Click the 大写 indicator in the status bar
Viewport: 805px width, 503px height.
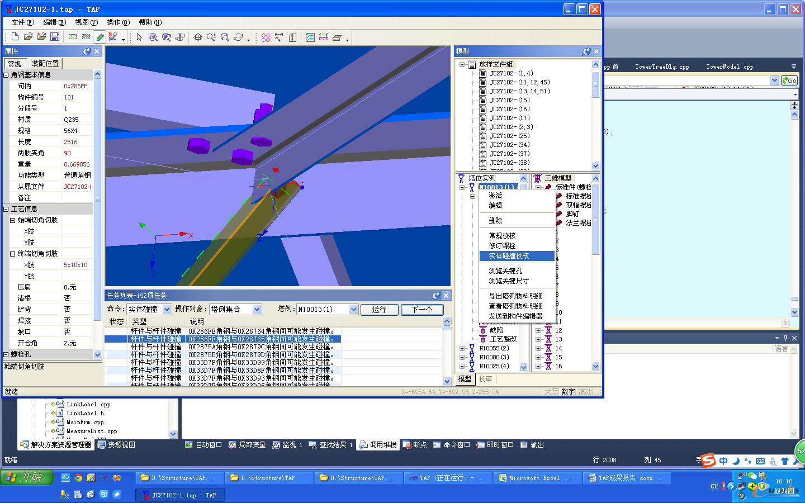[551, 392]
